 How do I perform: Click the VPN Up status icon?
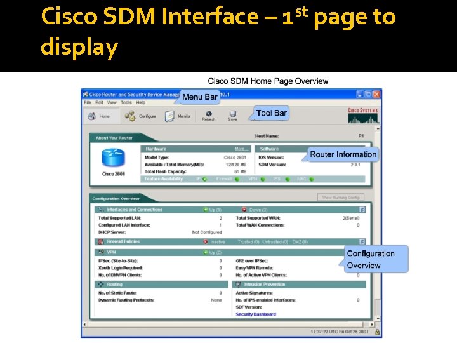coord(206,252)
